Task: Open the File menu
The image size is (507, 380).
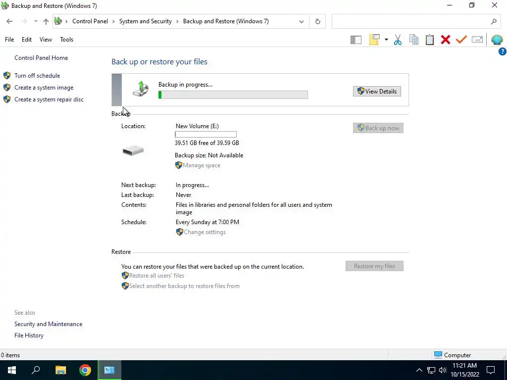Action: [x=9, y=40]
